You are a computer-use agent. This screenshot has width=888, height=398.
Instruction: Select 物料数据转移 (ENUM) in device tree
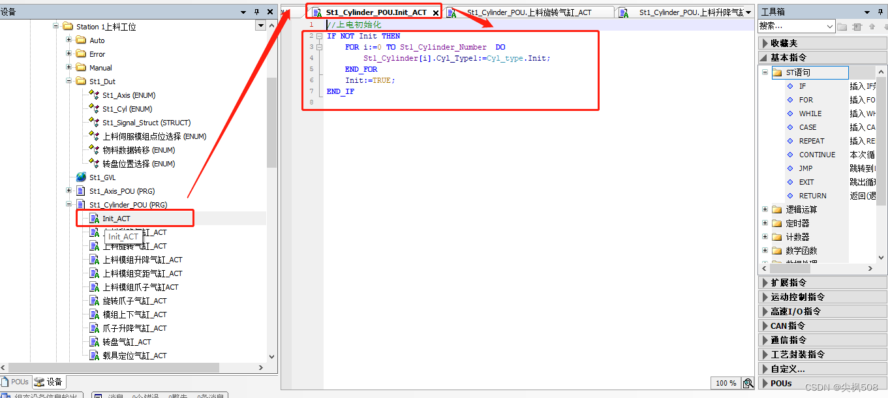point(139,150)
